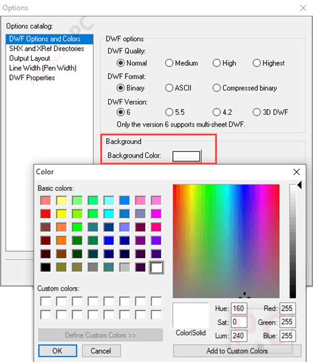Click Define Custom Colors button

100,335
